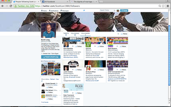Image resolution: width=171 pixels, height=107 pixels.
Task: Click Anne Bayefsky's profile picture
Action: click(66, 44)
